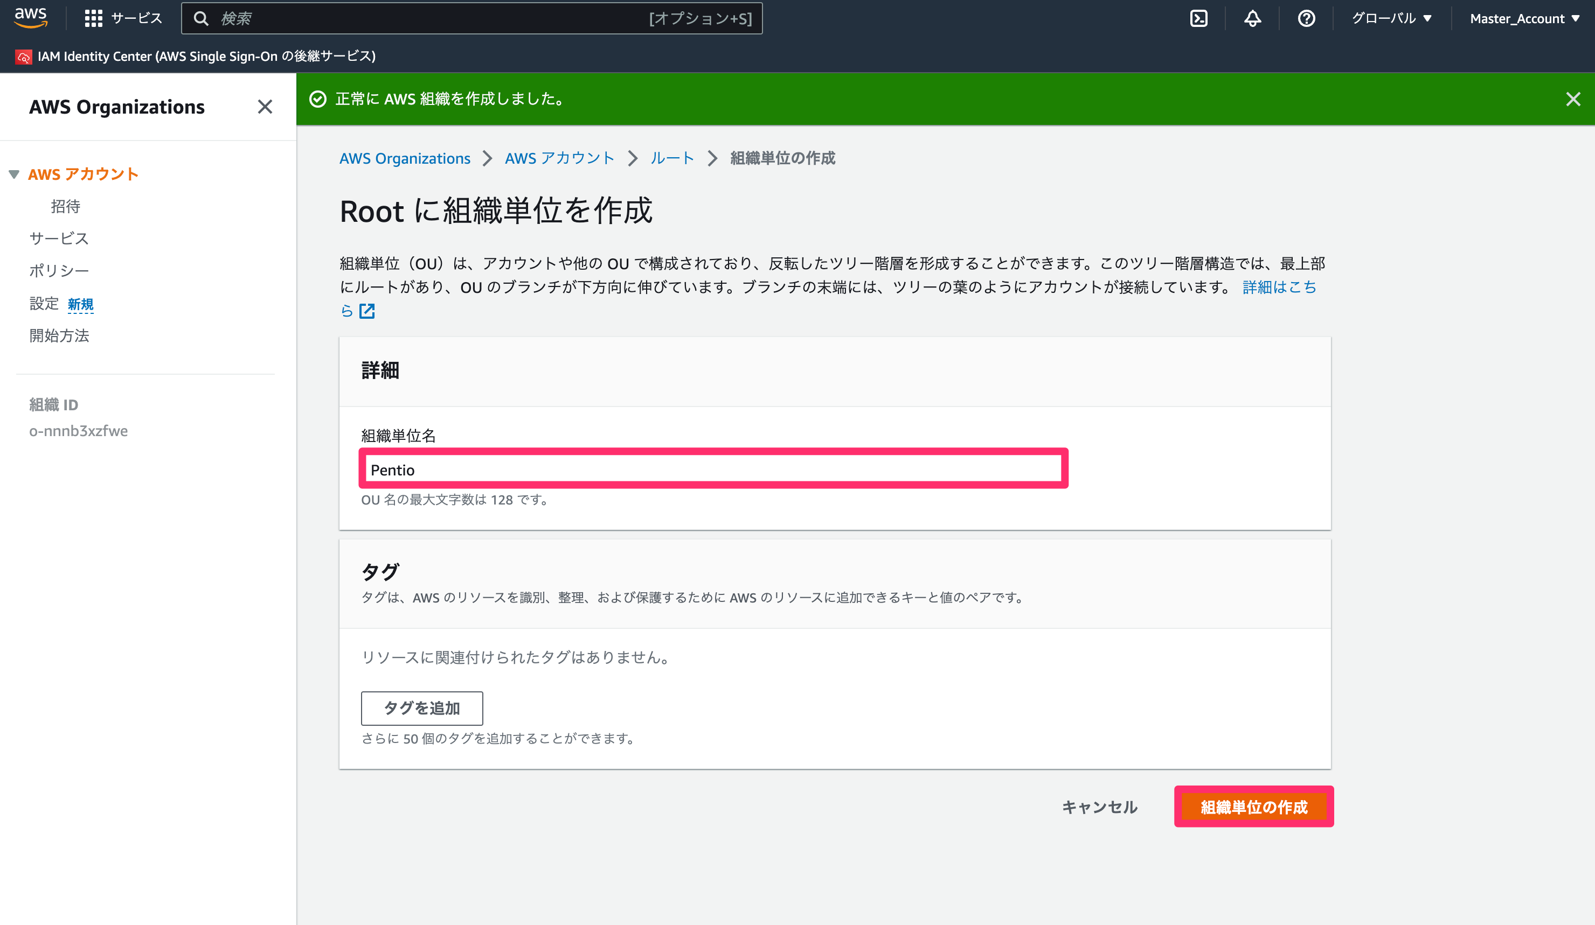Click the 組織単位の作成 button

(1254, 807)
